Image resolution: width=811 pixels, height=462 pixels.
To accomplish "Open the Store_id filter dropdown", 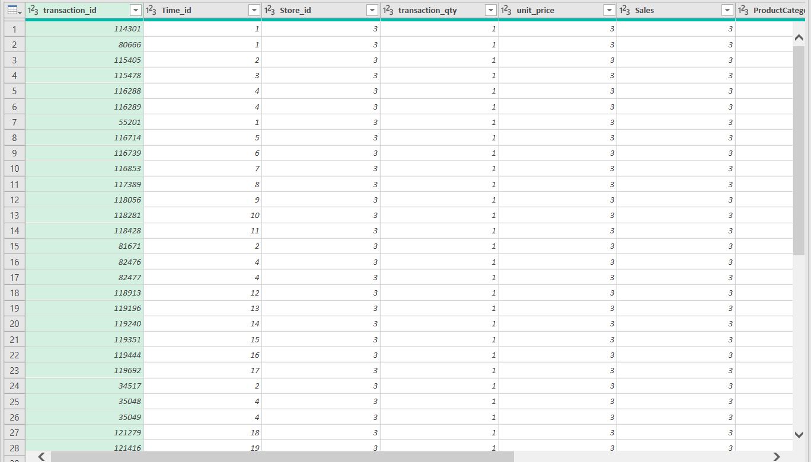I will 372,11.
